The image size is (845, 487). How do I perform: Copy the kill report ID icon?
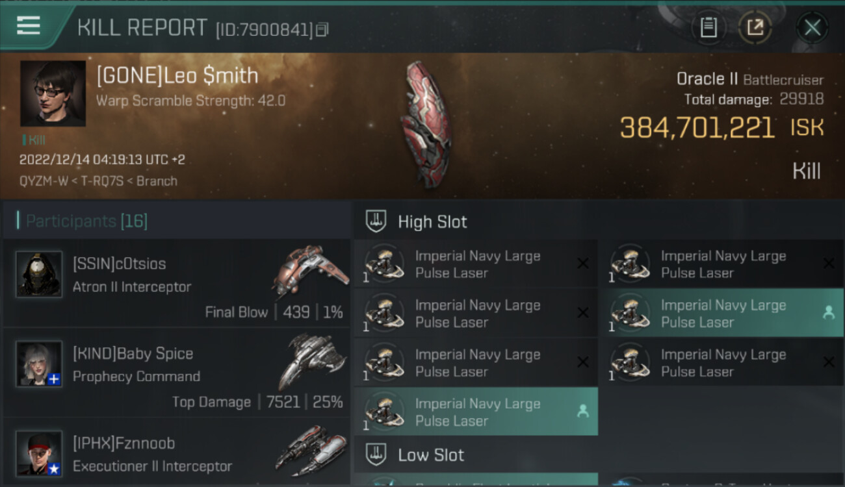click(x=322, y=30)
